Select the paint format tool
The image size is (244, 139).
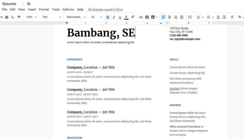[x=19, y=17]
